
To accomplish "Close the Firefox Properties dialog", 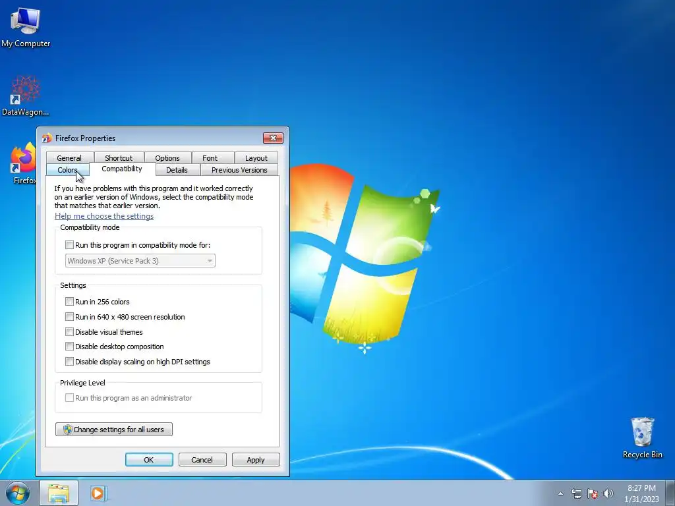I will tap(273, 138).
